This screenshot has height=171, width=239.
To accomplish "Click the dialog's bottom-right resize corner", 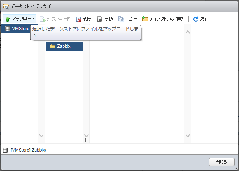I will point(236,168).
